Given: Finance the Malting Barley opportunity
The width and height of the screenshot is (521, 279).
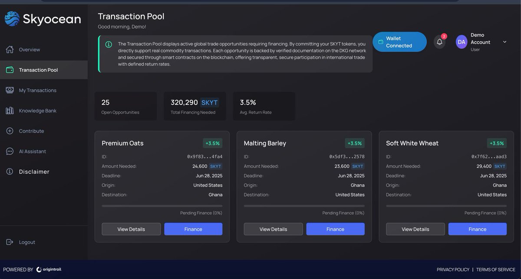Looking at the screenshot, I should (x=335, y=229).
